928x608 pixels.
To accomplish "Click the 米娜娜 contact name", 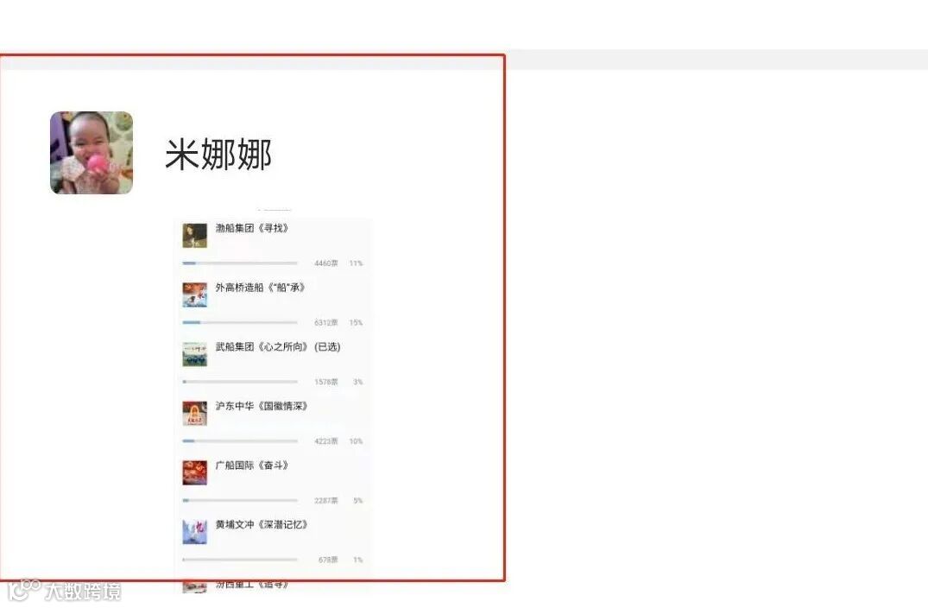I will pyautogui.click(x=218, y=155).
